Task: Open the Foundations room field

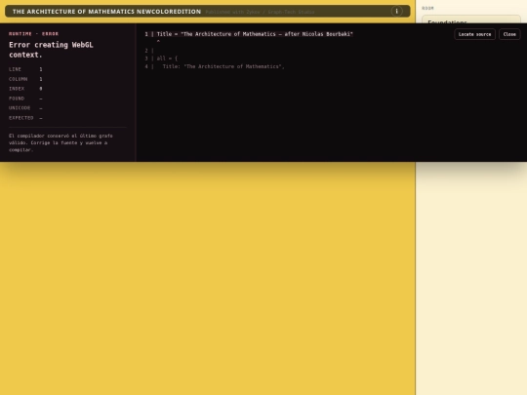Action: [x=471, y=20]
